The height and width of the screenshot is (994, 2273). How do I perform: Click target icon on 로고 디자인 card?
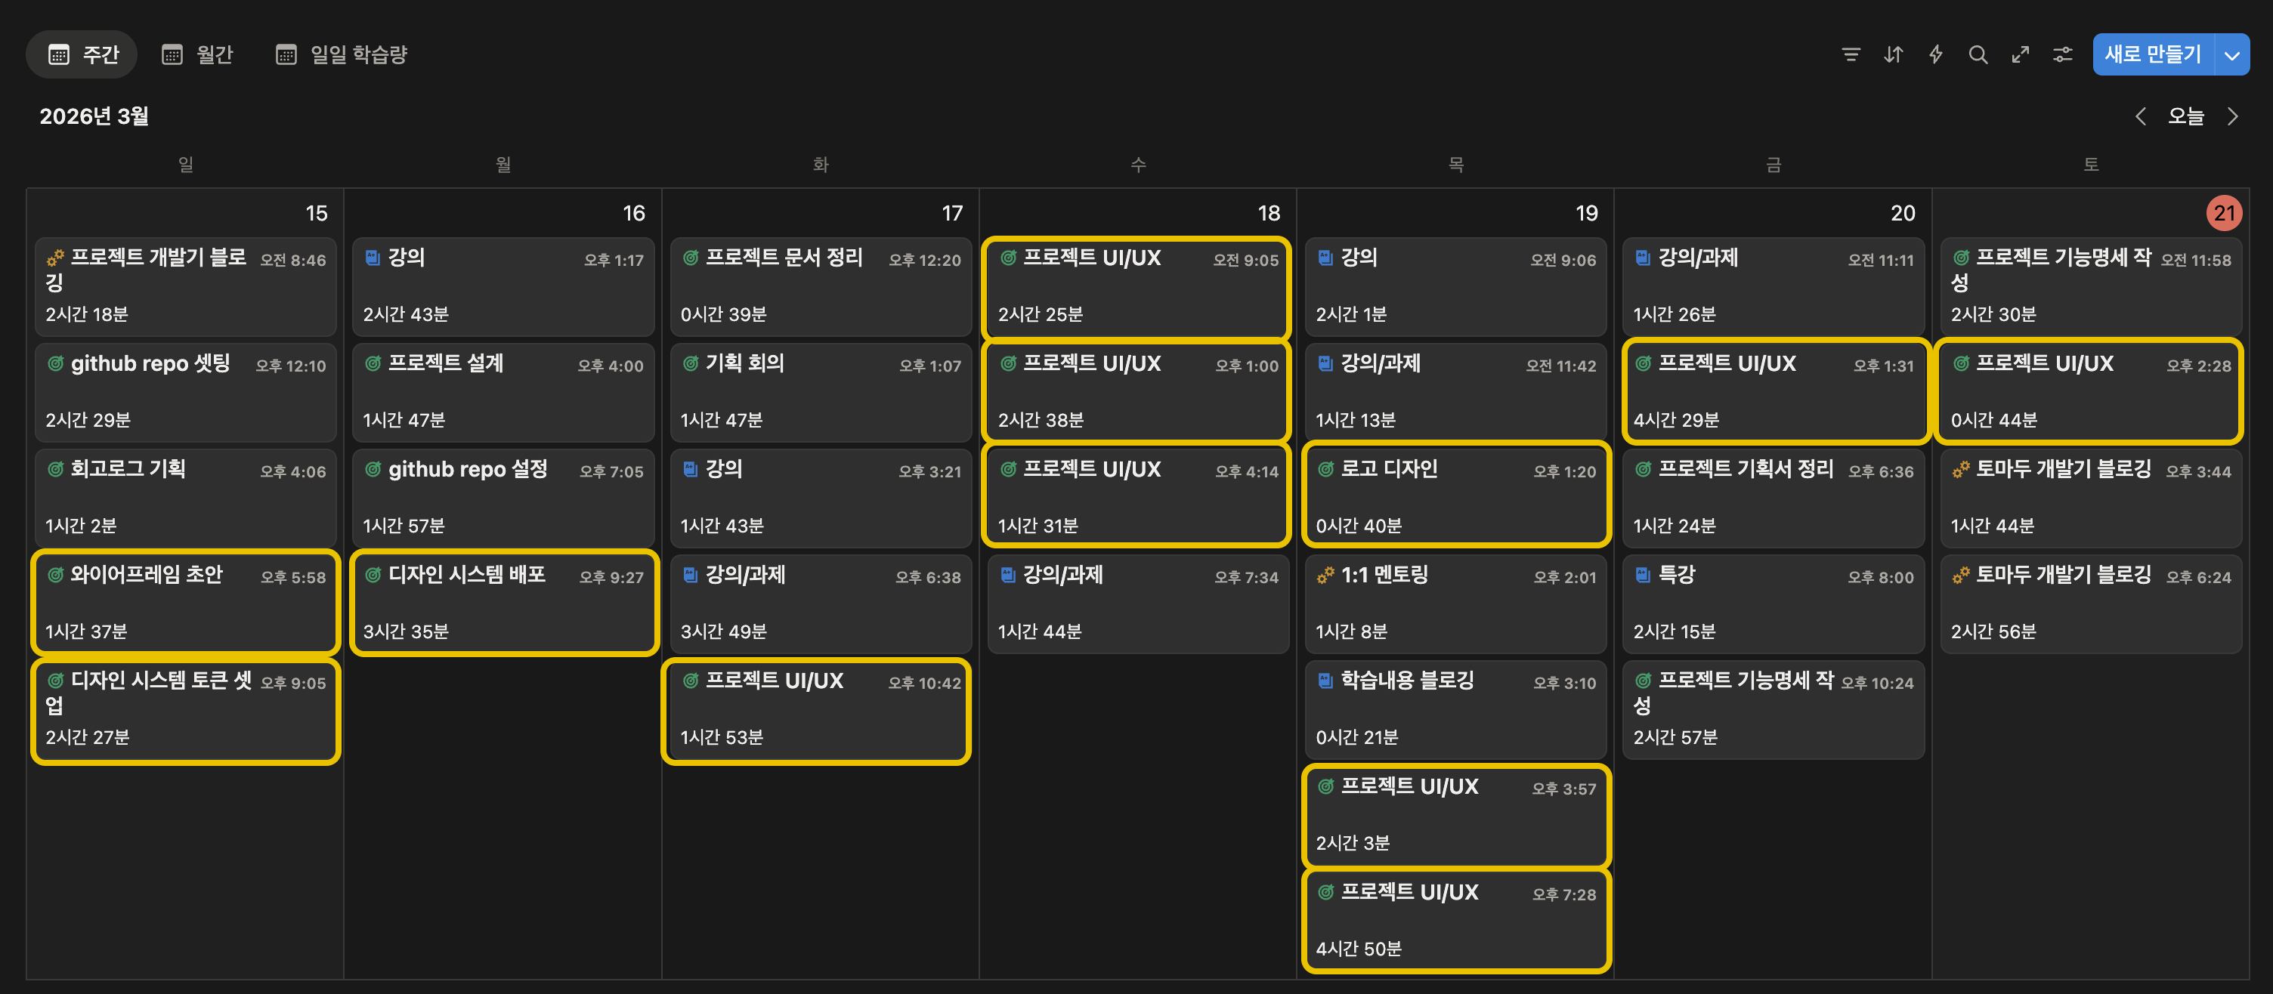coord(1325,469)
